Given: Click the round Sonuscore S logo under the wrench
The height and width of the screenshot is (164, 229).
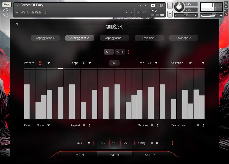Looking at the screenshot, I should (6, 12).
